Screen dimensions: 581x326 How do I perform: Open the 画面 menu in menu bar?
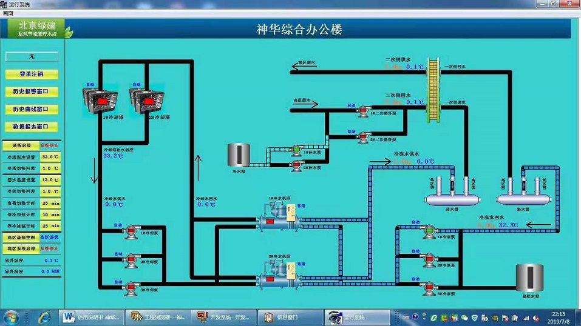[x=7, y=13]
